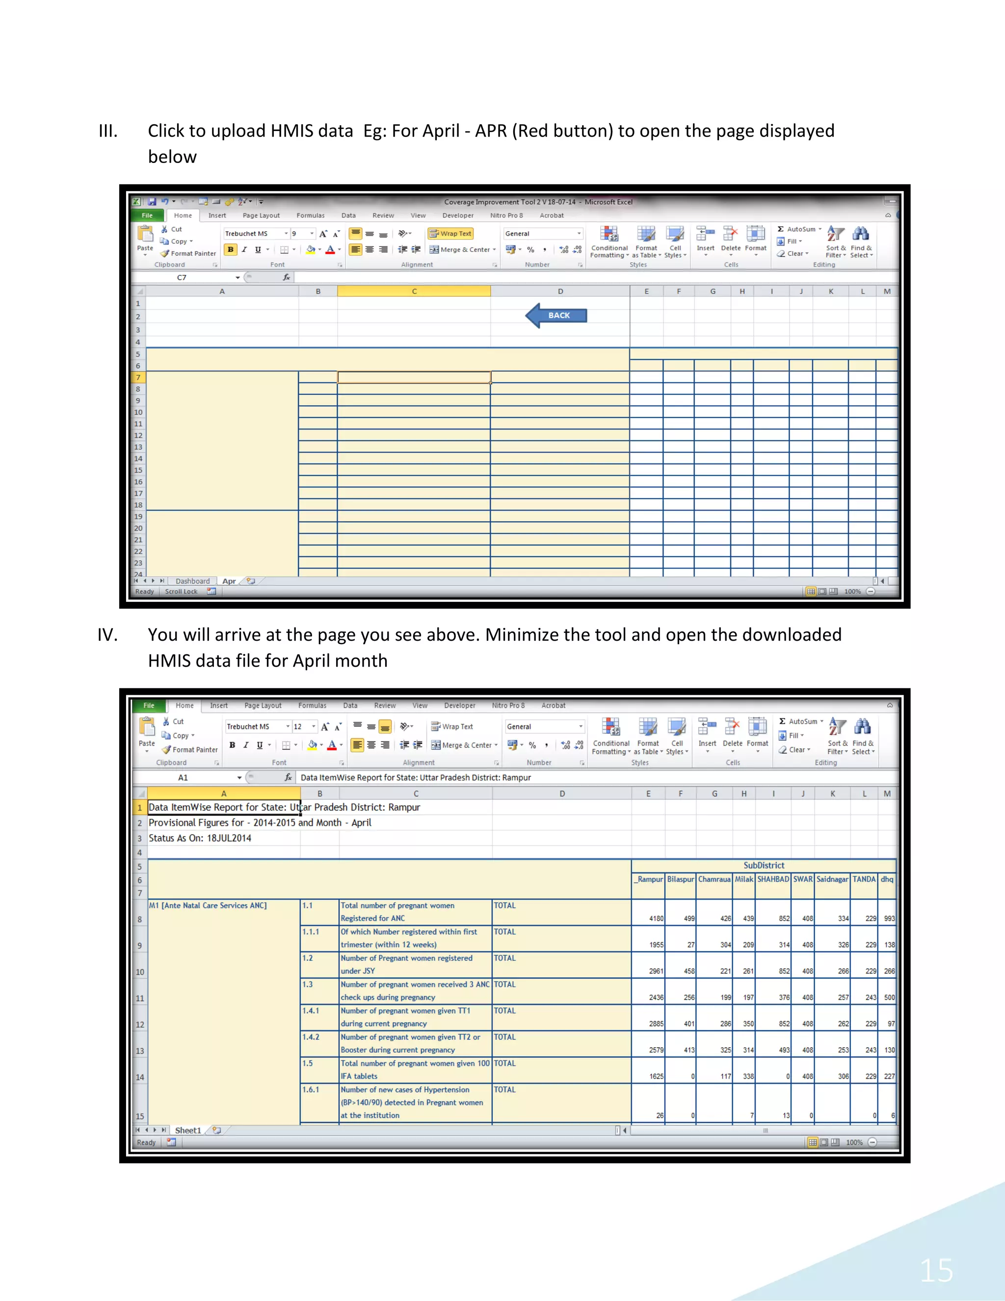
Task: Click the Sort & Filter icon in bottom window
Action: [837, 728]
